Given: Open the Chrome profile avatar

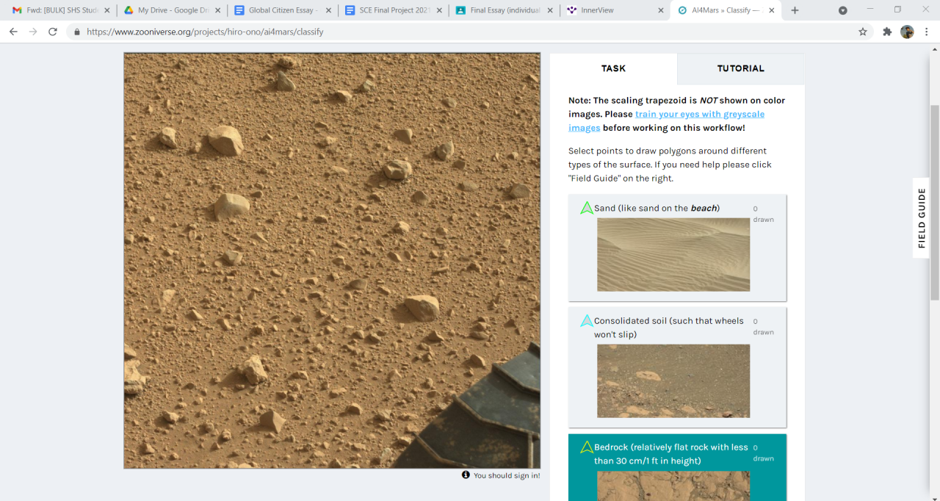Looking at the screenshot, I should point(907,32).
